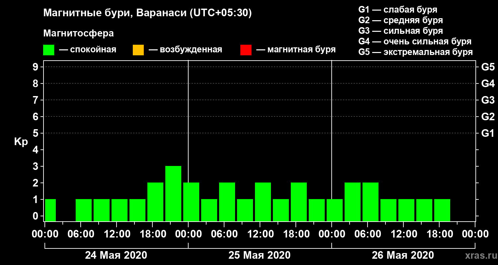The image size is (498, 265).
Task: Click the 'G4 — очень сильная буря' legend line
Action: click(415, 41)
